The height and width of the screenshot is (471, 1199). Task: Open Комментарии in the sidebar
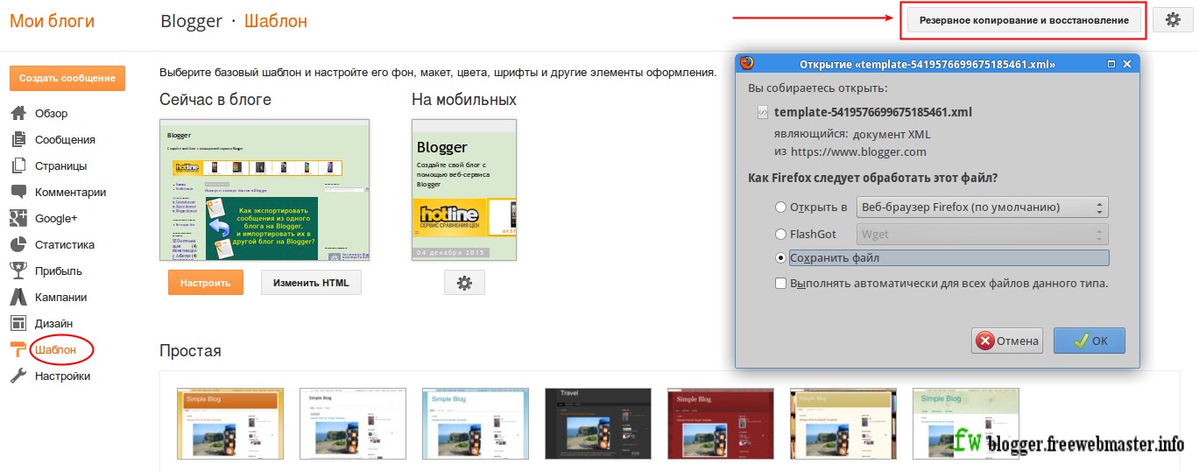point(70,192)
